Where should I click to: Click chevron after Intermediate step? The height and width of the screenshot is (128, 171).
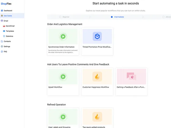143,17
